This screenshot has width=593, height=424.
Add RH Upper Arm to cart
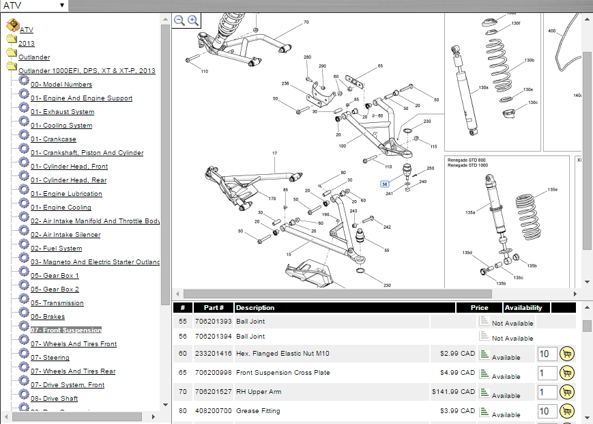coord(567,392)
